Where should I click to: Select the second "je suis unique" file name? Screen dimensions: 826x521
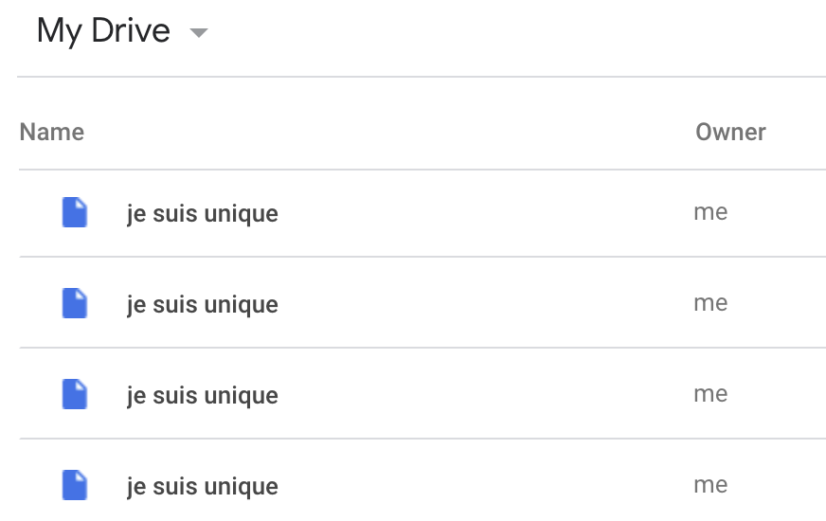[203, 305]
